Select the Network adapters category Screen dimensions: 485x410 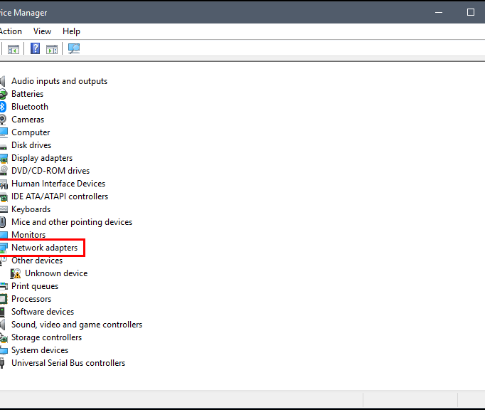pos(44,248)
